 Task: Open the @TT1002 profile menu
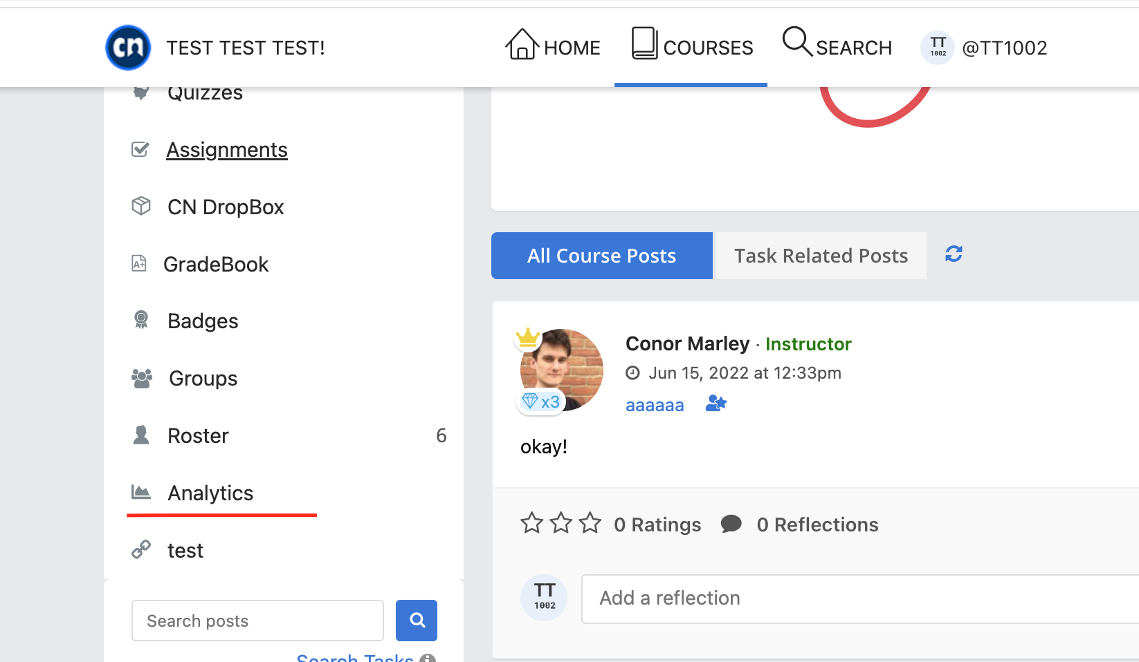point(984,48)
